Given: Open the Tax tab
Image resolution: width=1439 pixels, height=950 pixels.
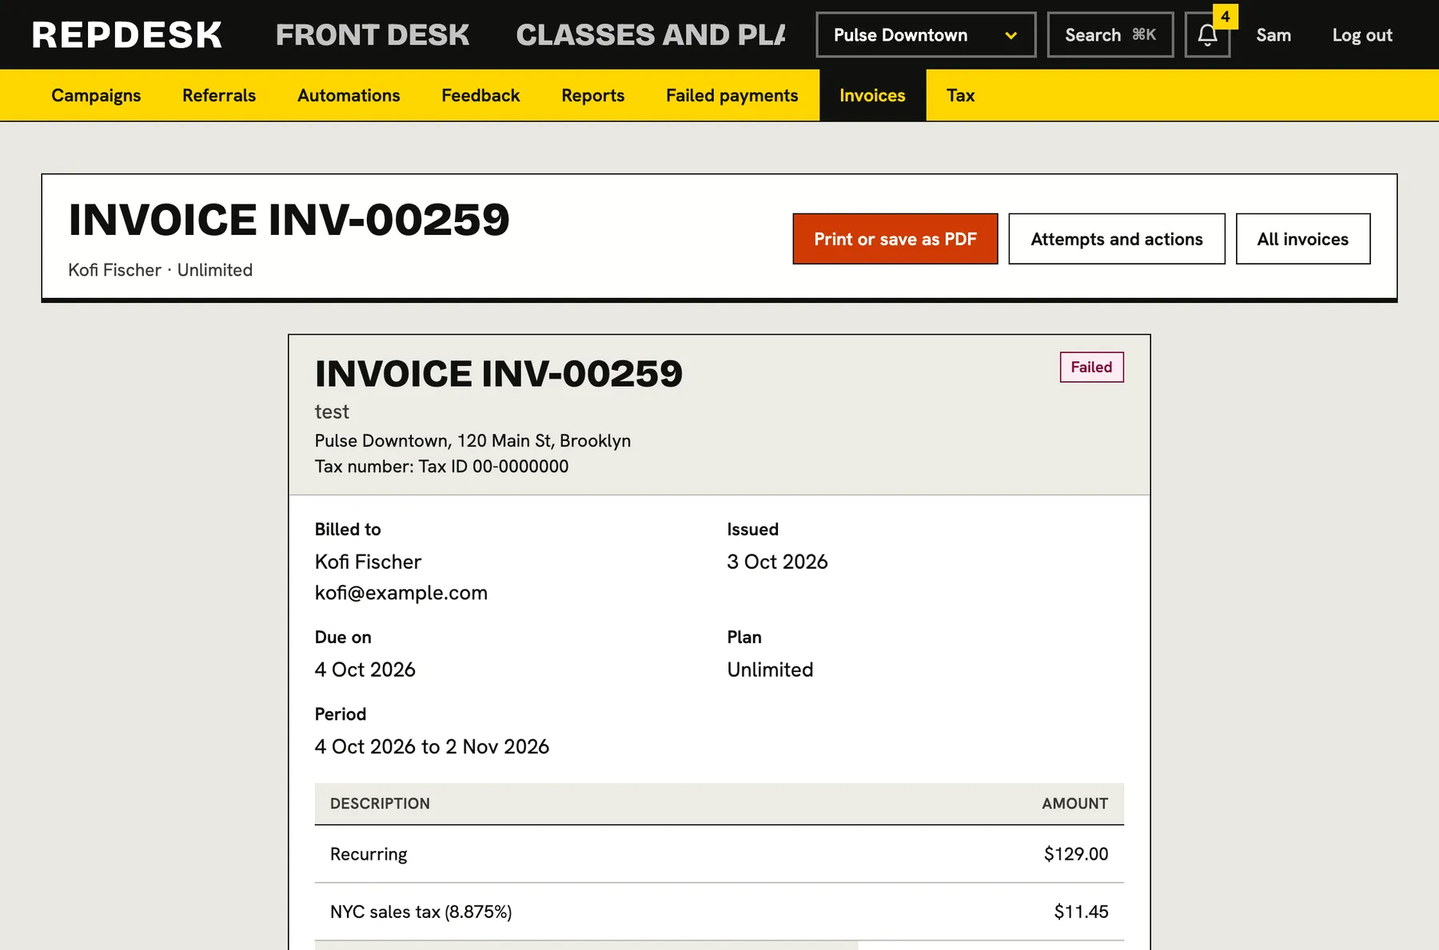Looking at the screenshot, I should pos(961,95).
